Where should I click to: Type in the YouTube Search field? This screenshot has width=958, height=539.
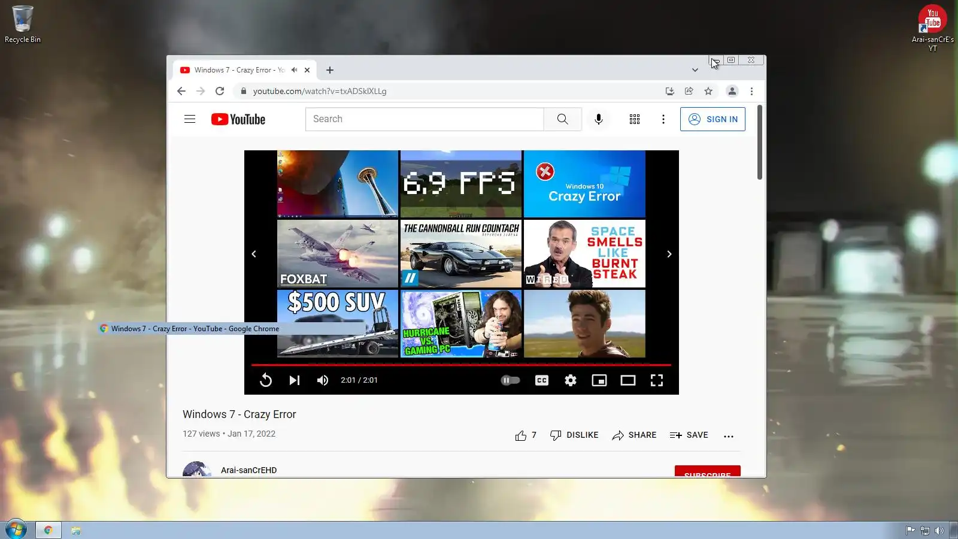tap(425, 119)
